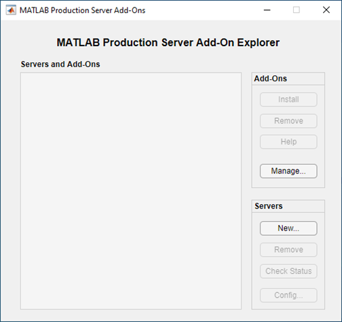The height and width of the screenshot is (322, 342).
Task: Click the Remove button under Servers
Action: click(x=288, y=249)
